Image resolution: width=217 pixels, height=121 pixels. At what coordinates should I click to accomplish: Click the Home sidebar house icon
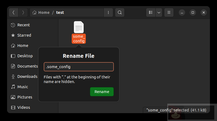(x=13, y=46)
